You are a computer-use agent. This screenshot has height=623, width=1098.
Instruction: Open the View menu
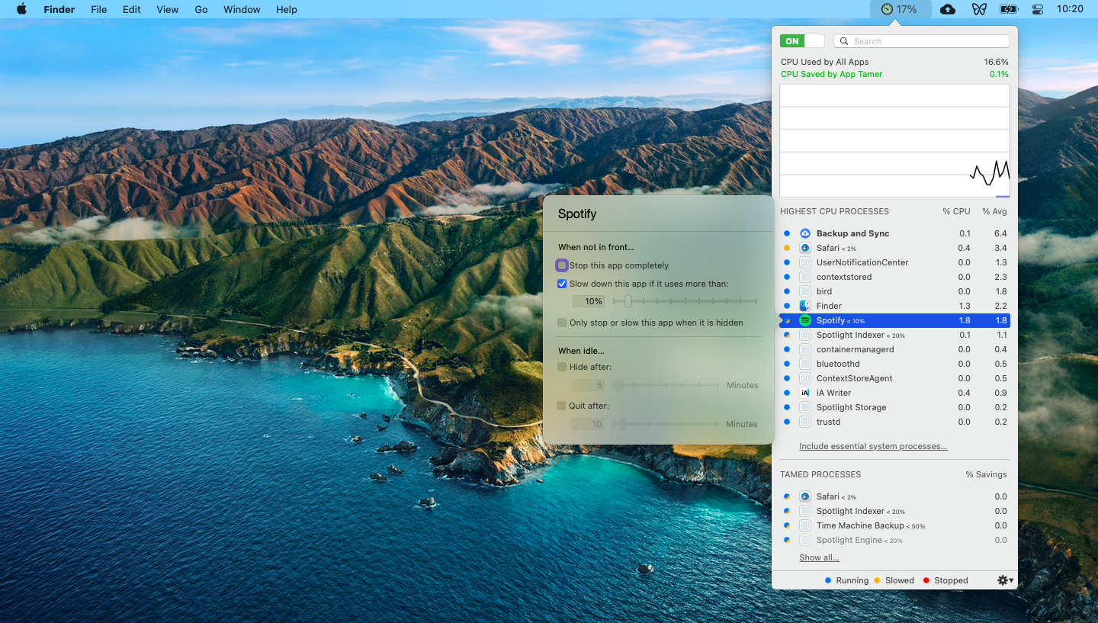[x=168, y=9]
